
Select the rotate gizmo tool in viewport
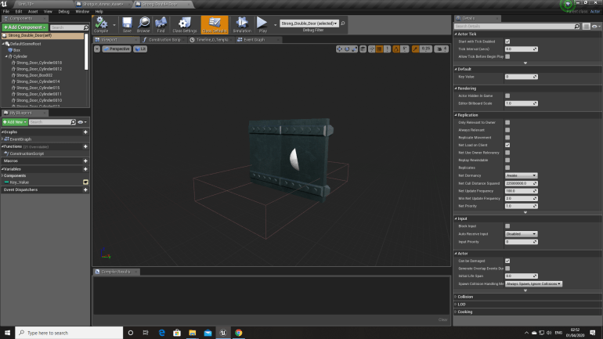[347, 49]
